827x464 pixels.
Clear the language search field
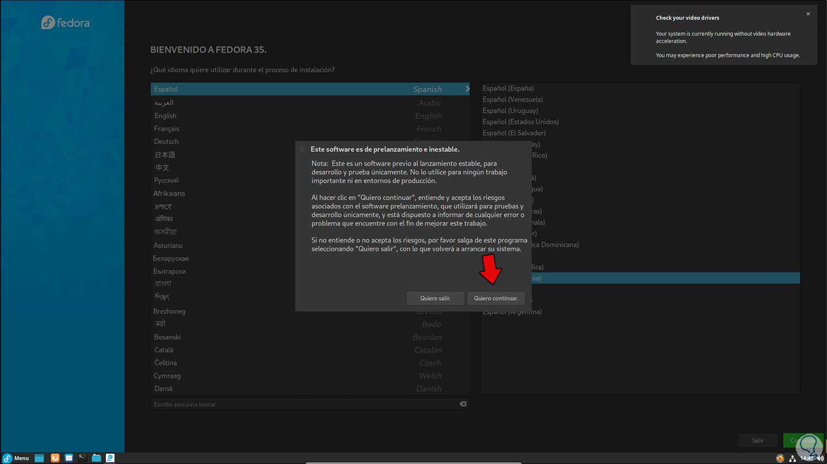point(463,404)
